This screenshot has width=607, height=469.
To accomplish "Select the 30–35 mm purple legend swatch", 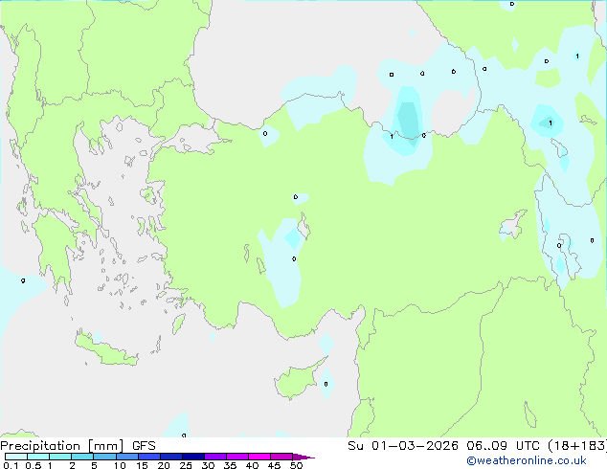I will pos(214,457).
